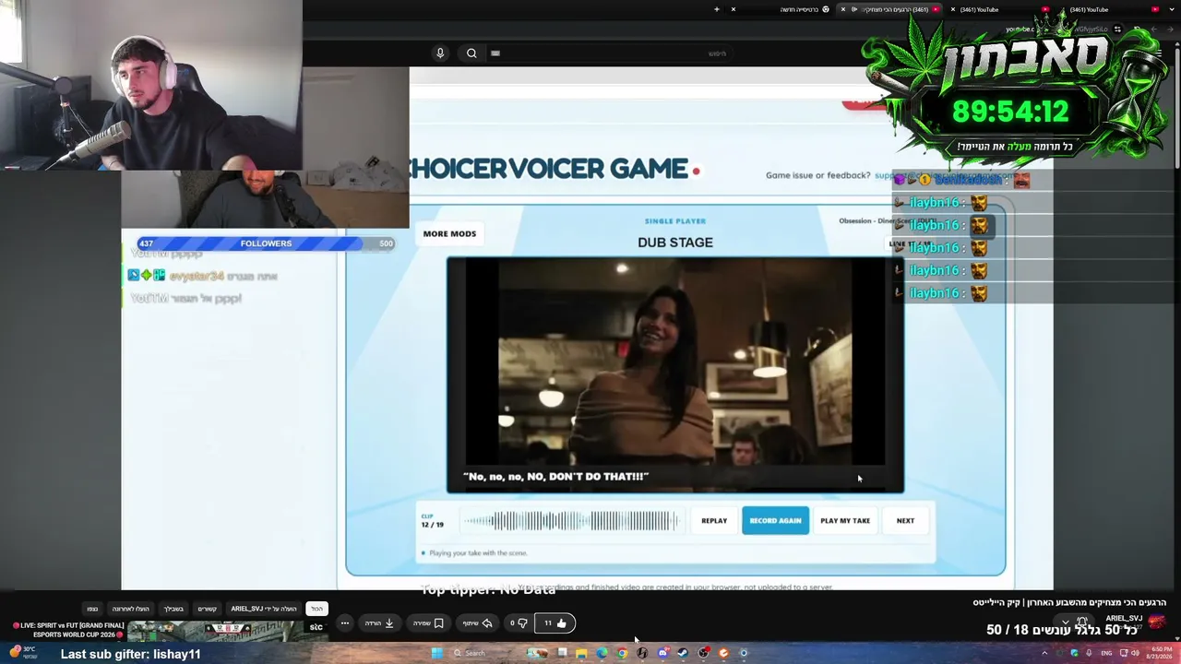The height and width of the screenshot is (664, 1181).
Task: Click the RECORD AGAIN button
Action: [775, 521]
